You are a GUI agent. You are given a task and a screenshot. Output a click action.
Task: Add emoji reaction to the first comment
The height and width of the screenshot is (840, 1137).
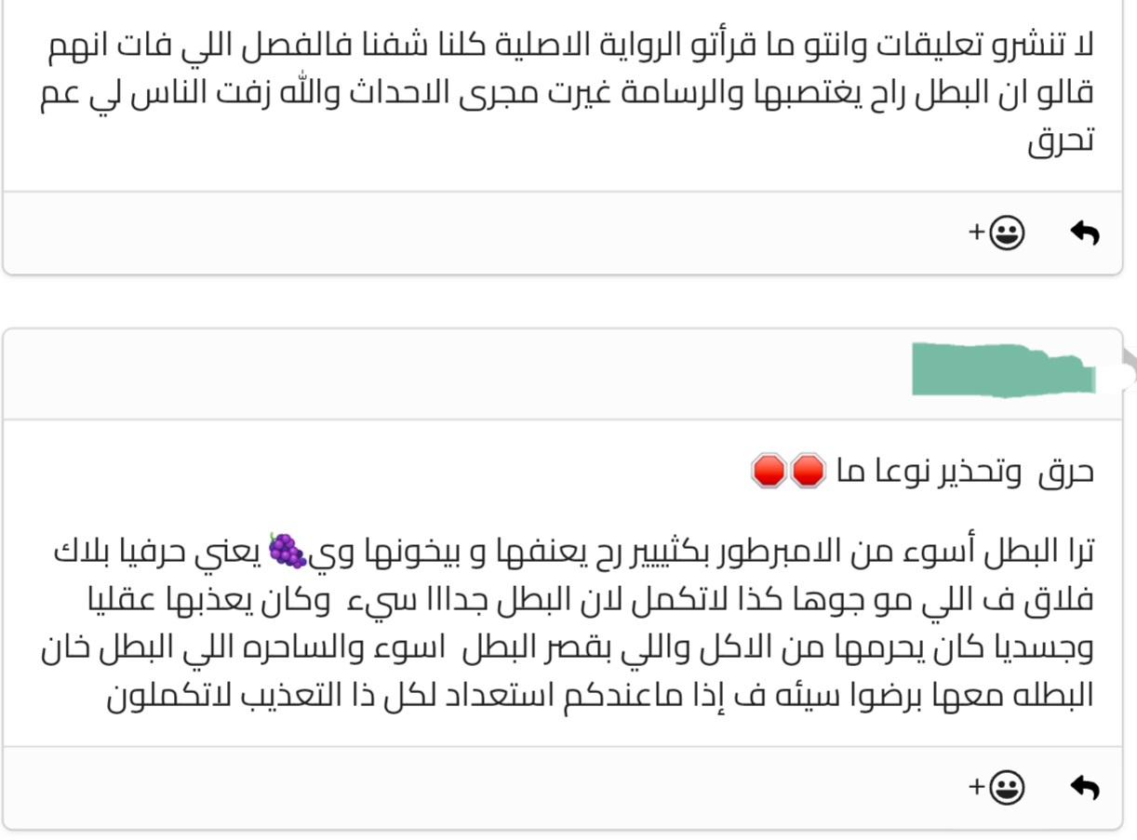click(997, 233)
